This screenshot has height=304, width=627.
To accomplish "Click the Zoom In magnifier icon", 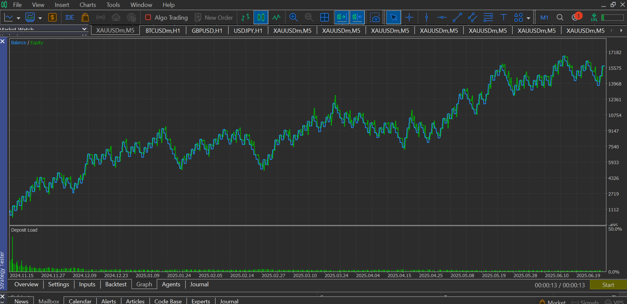I will 293,18.
